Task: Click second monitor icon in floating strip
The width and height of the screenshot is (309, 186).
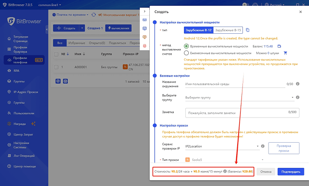Action: (x=145, y=29)
